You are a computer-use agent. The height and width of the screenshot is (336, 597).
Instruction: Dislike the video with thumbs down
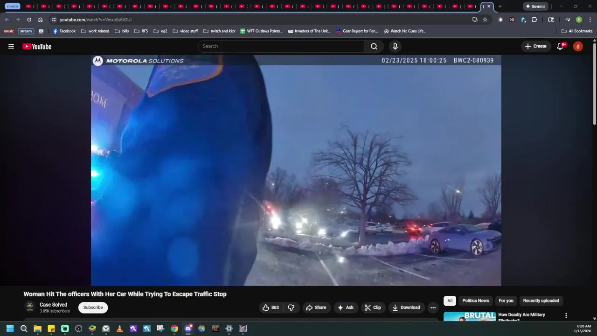pos(291,308)
